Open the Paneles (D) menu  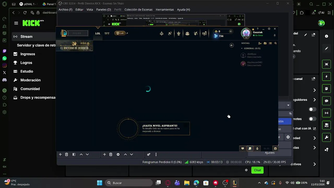click(104, 10)
